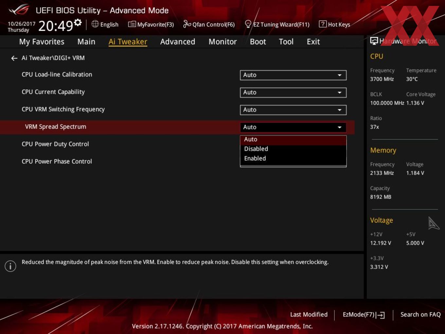Open Qfan Control fan icon
The height and width of the screenshot is (334, 445).
(x=187, y=24)
